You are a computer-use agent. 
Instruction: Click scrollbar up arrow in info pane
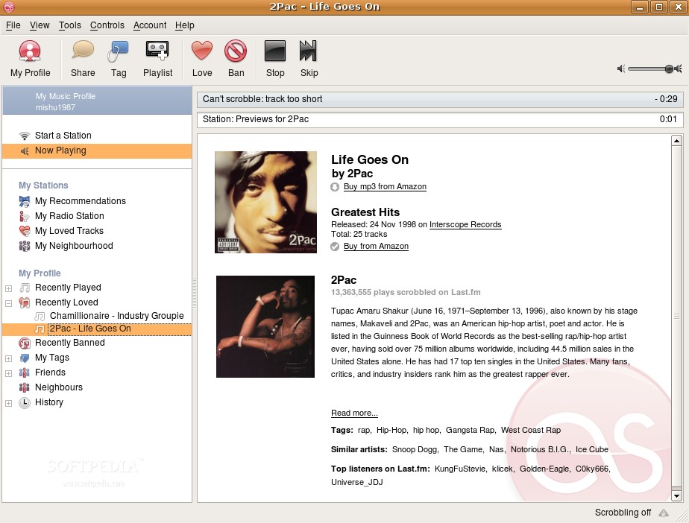tap(676, 141)
